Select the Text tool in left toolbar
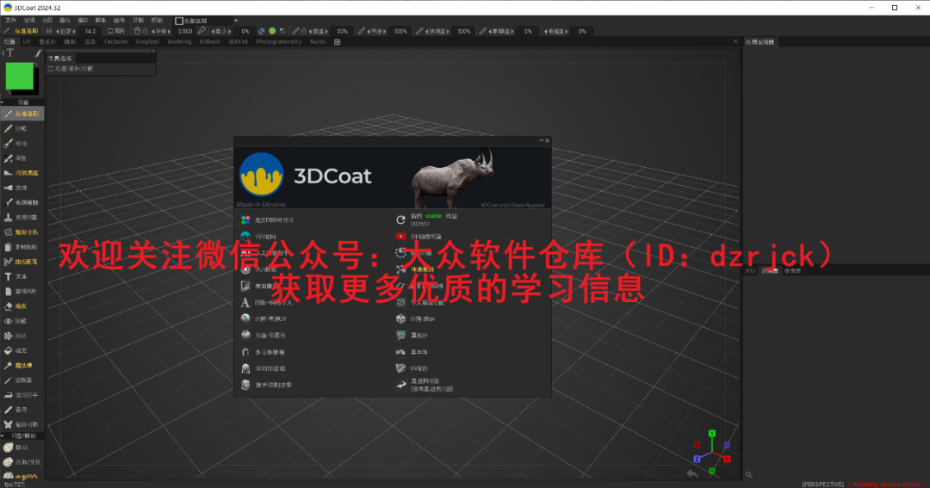The image size is (930, 488). click(22, 276)
